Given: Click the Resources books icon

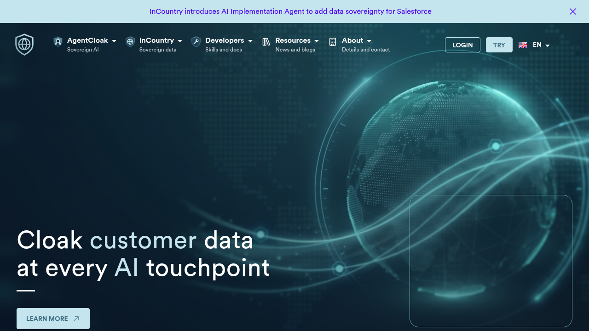Looking at the screenshot, I should pos(266,42).
